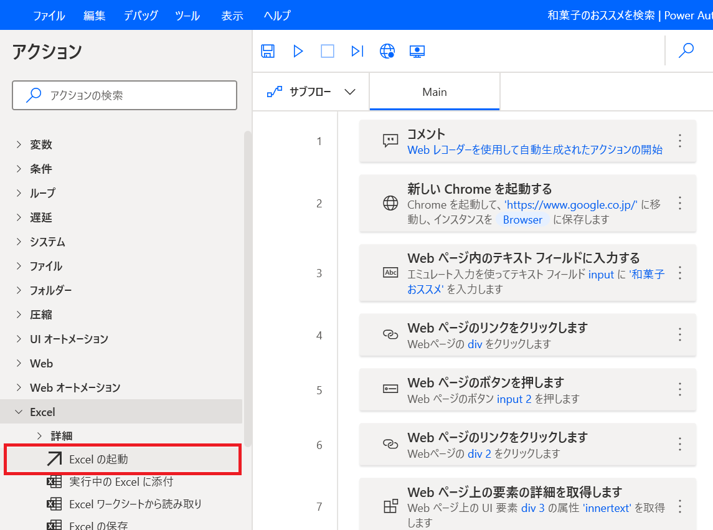Stop the flow with the square icon
The height and width of the screenshot is (530, 713).
click(328, 51)
